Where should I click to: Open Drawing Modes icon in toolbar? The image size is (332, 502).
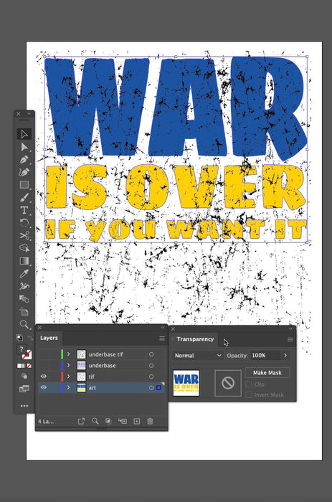point(24,376)
